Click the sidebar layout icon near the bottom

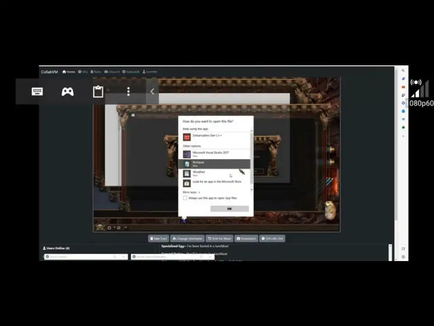403,249
